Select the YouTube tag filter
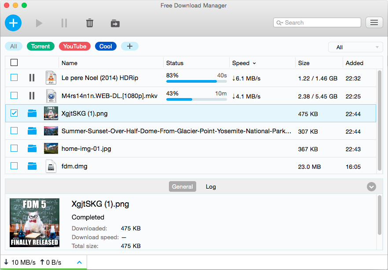This screenshot has height=270, width=388. (x=75, y=46)
